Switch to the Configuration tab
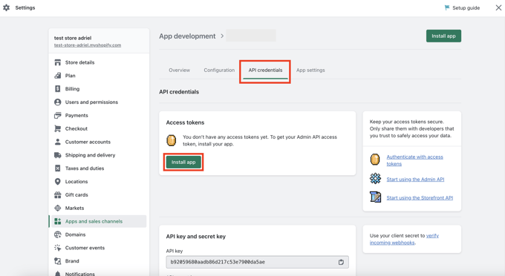Image resolution: width=505 pixels, height=276 pixels. click(219, 70)
